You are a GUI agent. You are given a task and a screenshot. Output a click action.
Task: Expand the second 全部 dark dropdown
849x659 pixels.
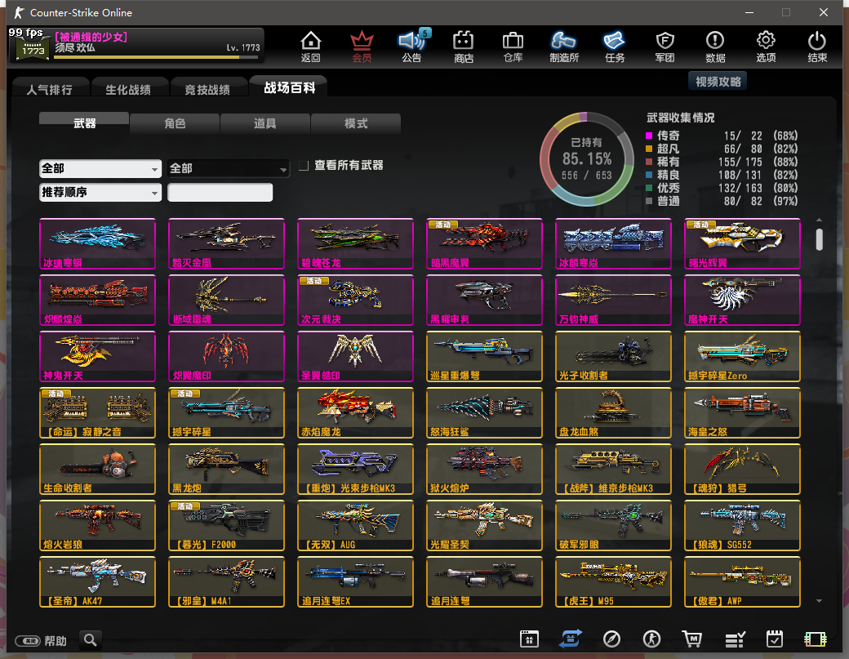tap(229, 168)
